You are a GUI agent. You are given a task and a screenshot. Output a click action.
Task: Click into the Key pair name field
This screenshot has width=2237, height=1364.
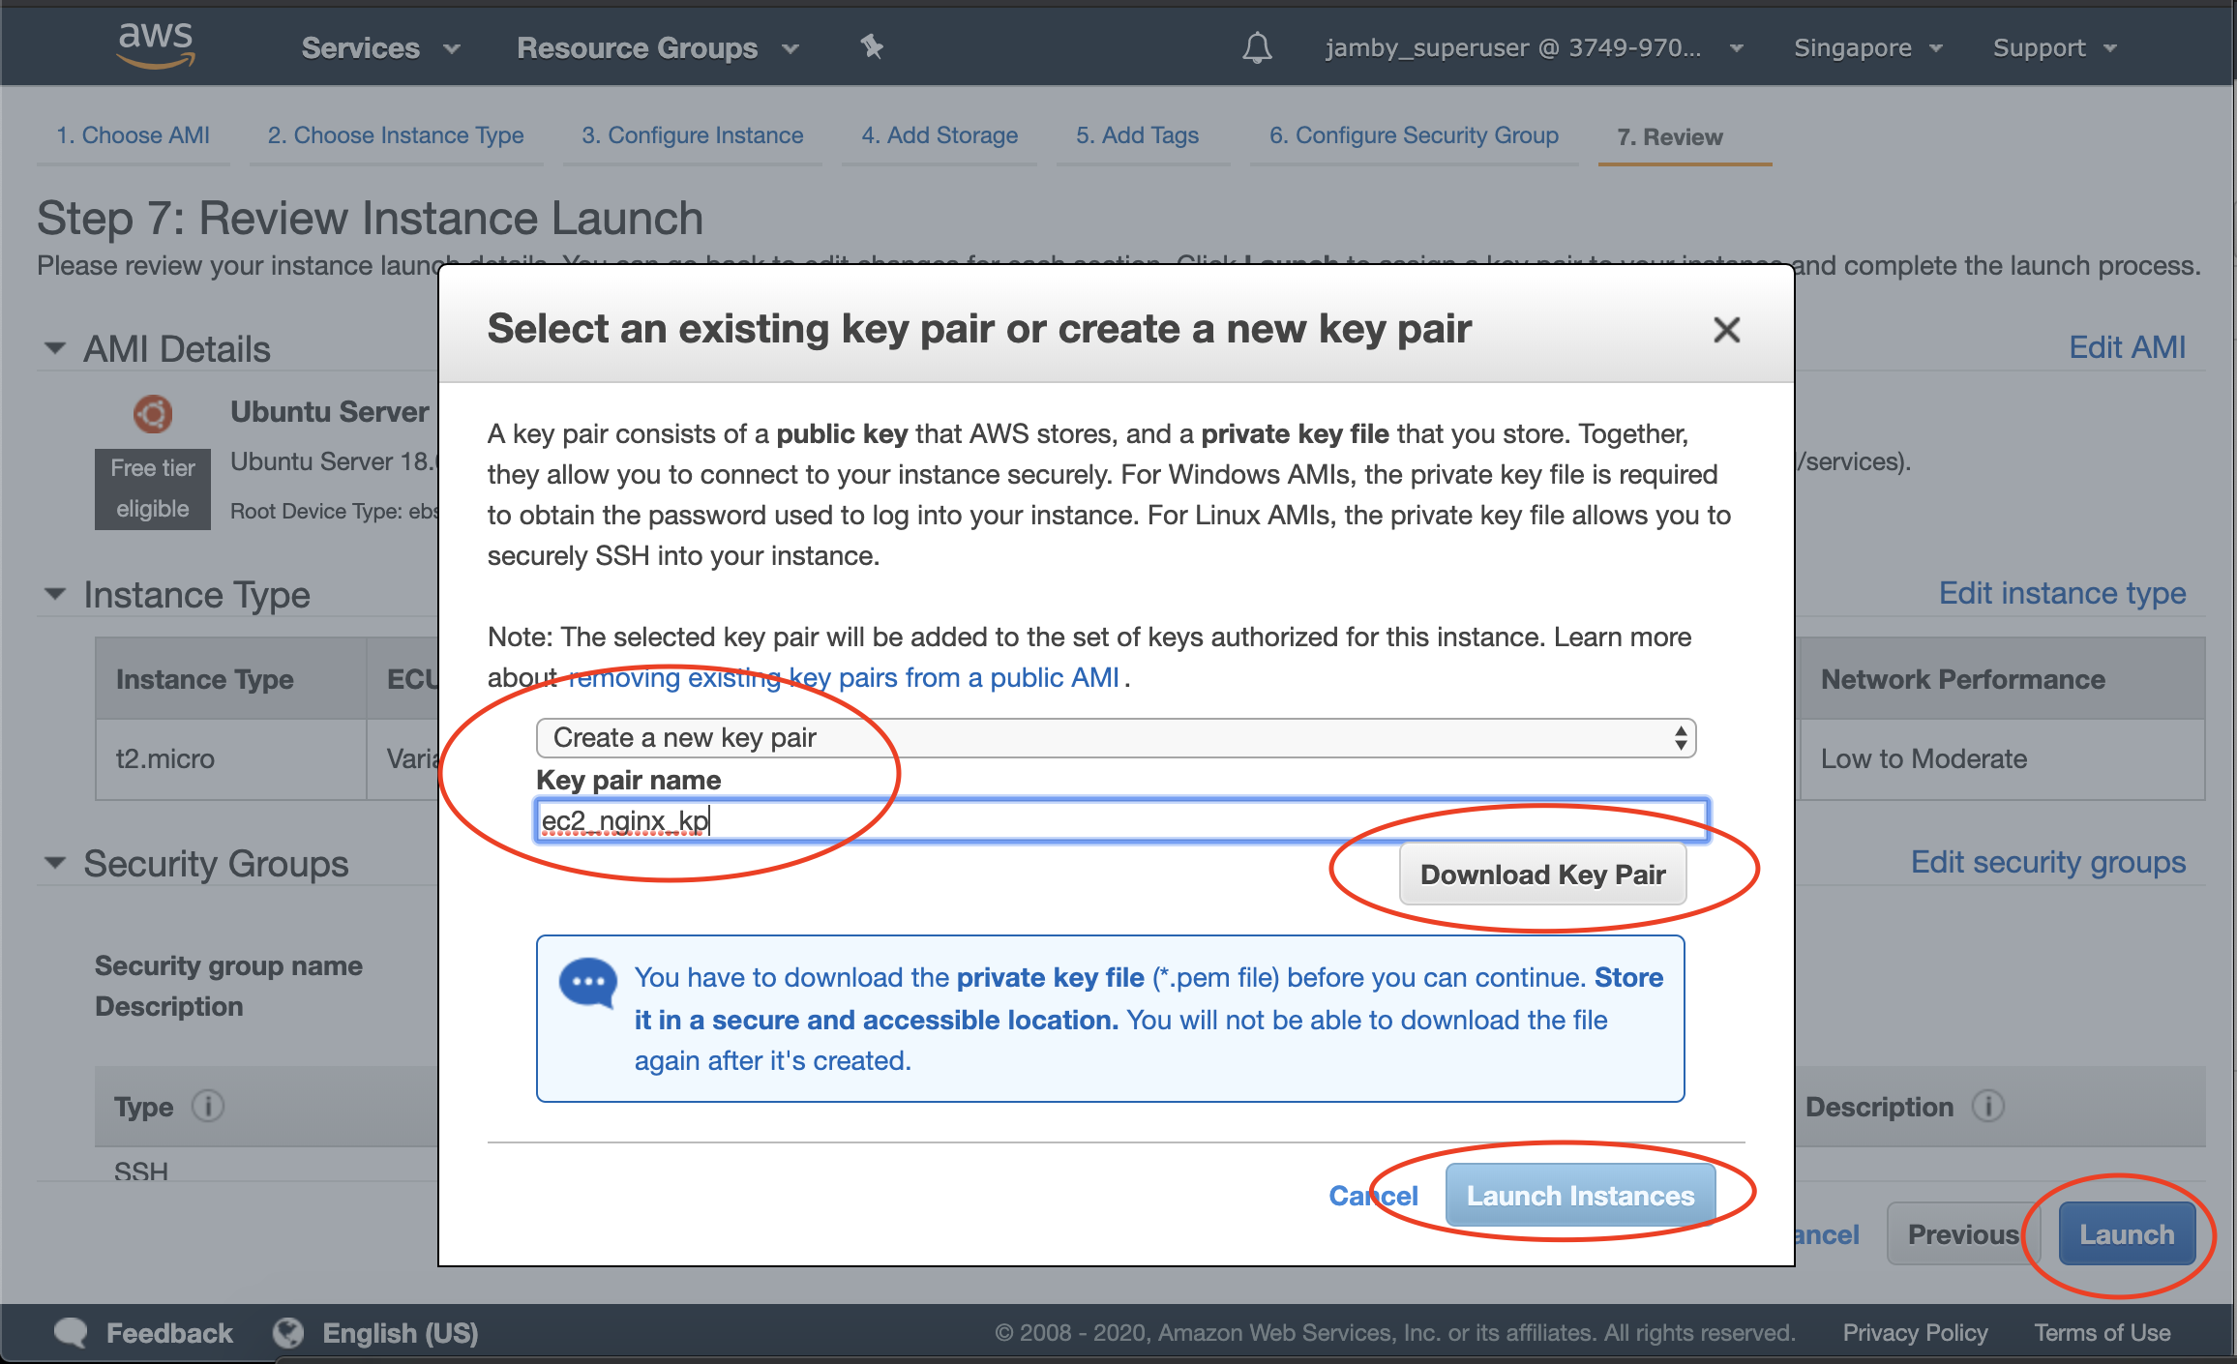tap(1122, 821)
